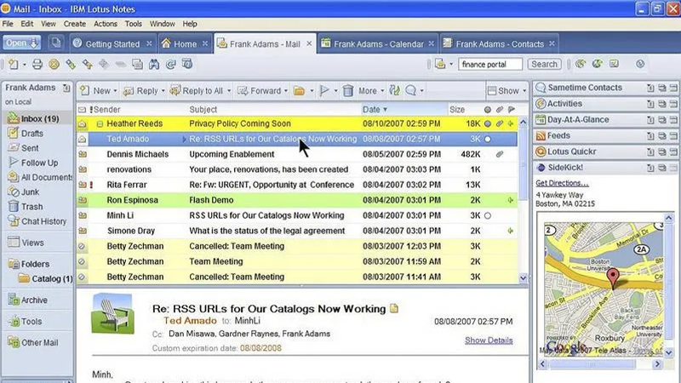The height and width of the screenshot is (383, 681).
Task: Click the Send and Receive mail icon beside More
Action: point(394,90)
